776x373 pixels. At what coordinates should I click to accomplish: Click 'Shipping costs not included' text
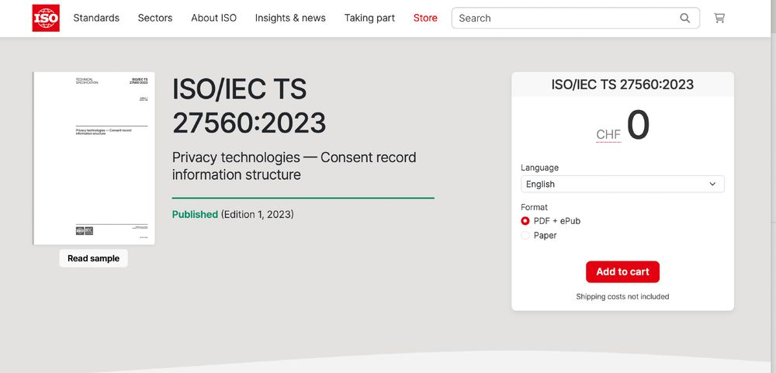click(x=622, y=296)
